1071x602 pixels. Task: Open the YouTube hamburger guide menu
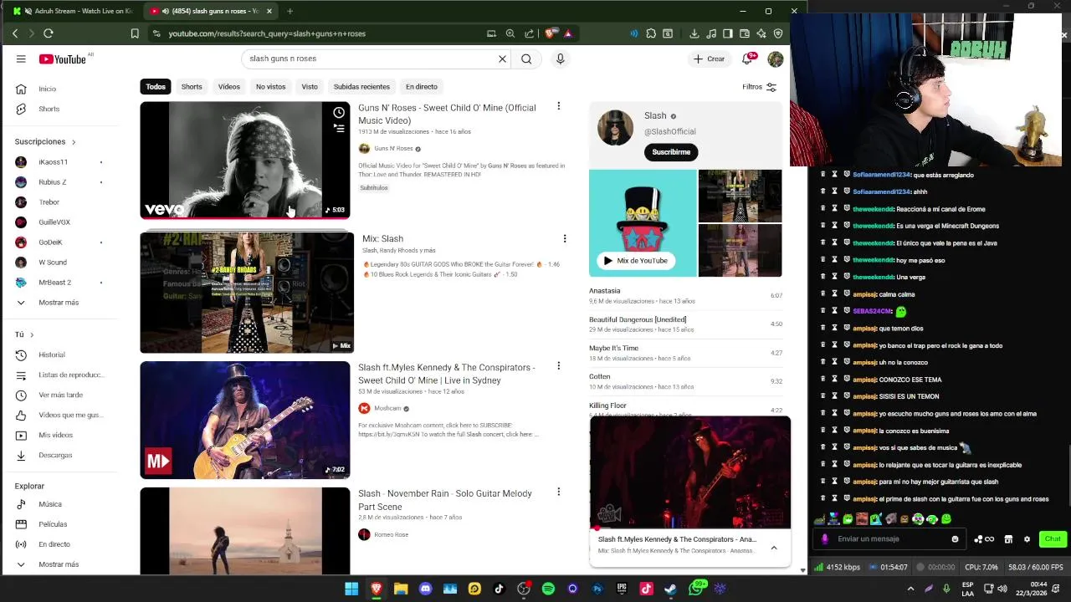(x=21, y=59)
